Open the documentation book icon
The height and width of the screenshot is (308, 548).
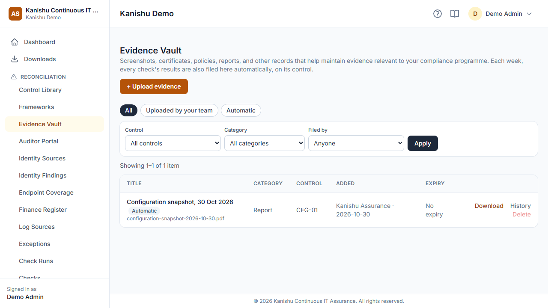(455, 14)
